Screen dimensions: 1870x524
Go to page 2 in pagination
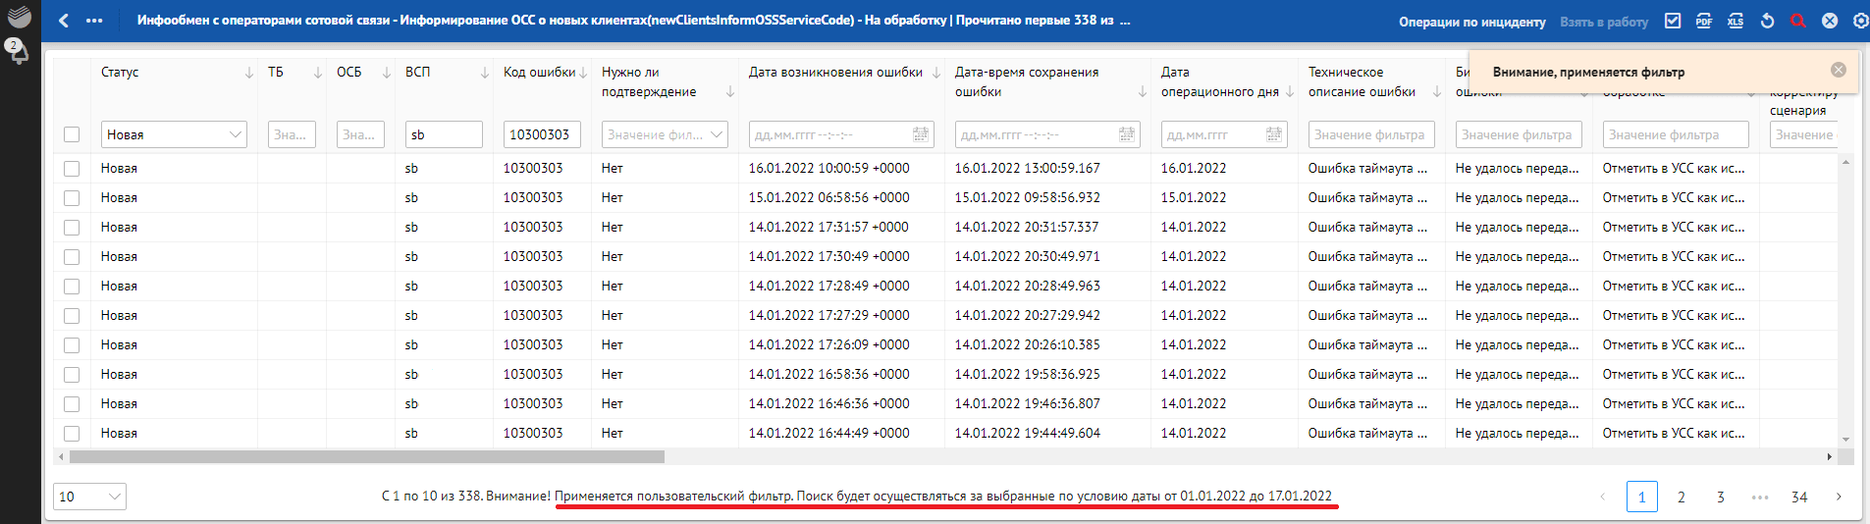coord(1681,497)
